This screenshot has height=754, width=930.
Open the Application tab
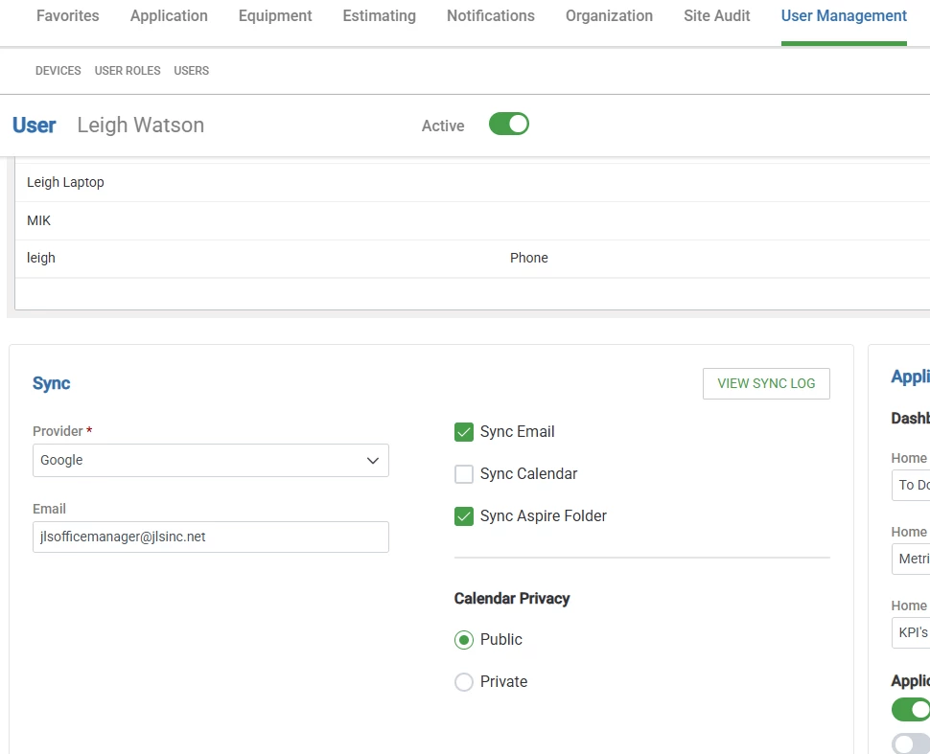click(169, 16)
